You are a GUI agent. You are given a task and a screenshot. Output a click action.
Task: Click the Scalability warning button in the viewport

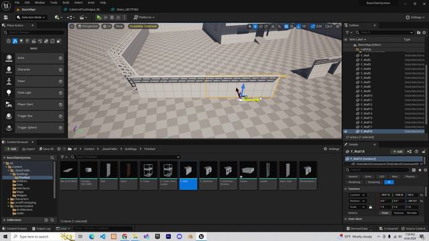pos(143,26)
